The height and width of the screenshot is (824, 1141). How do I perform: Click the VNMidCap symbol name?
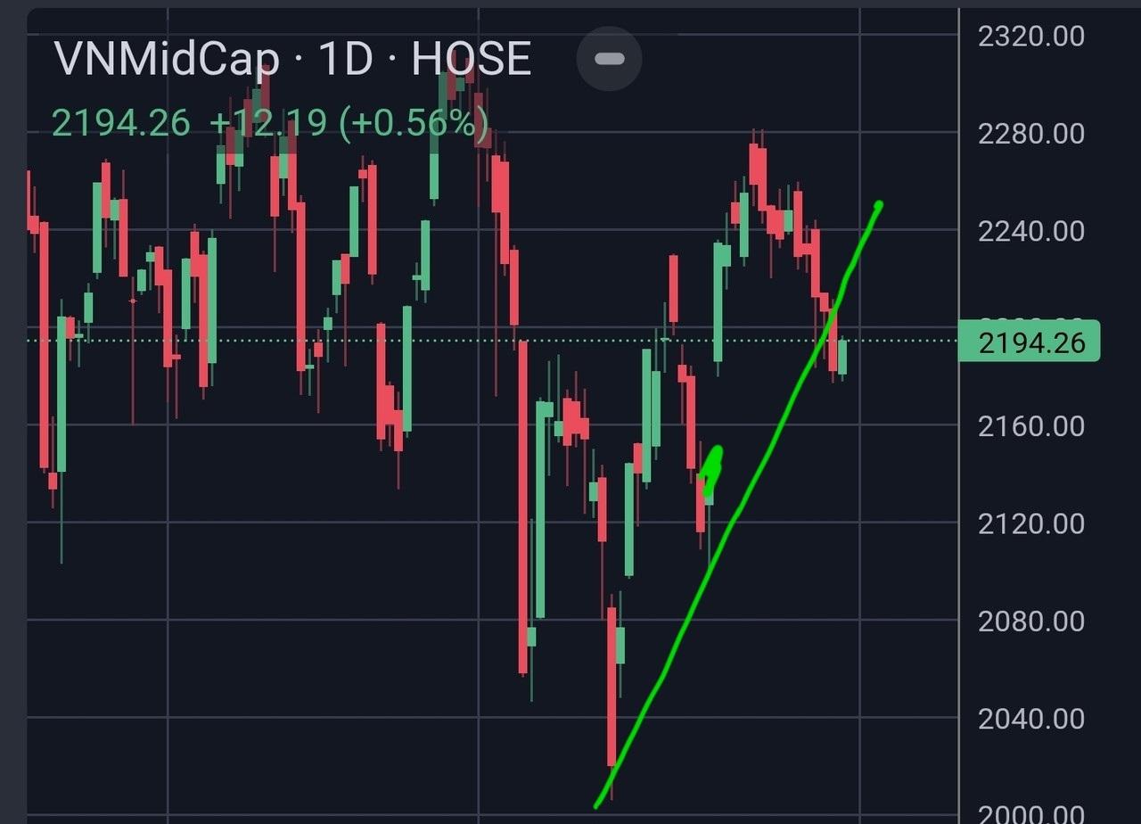pyautogui.click(x=166, y=59)
